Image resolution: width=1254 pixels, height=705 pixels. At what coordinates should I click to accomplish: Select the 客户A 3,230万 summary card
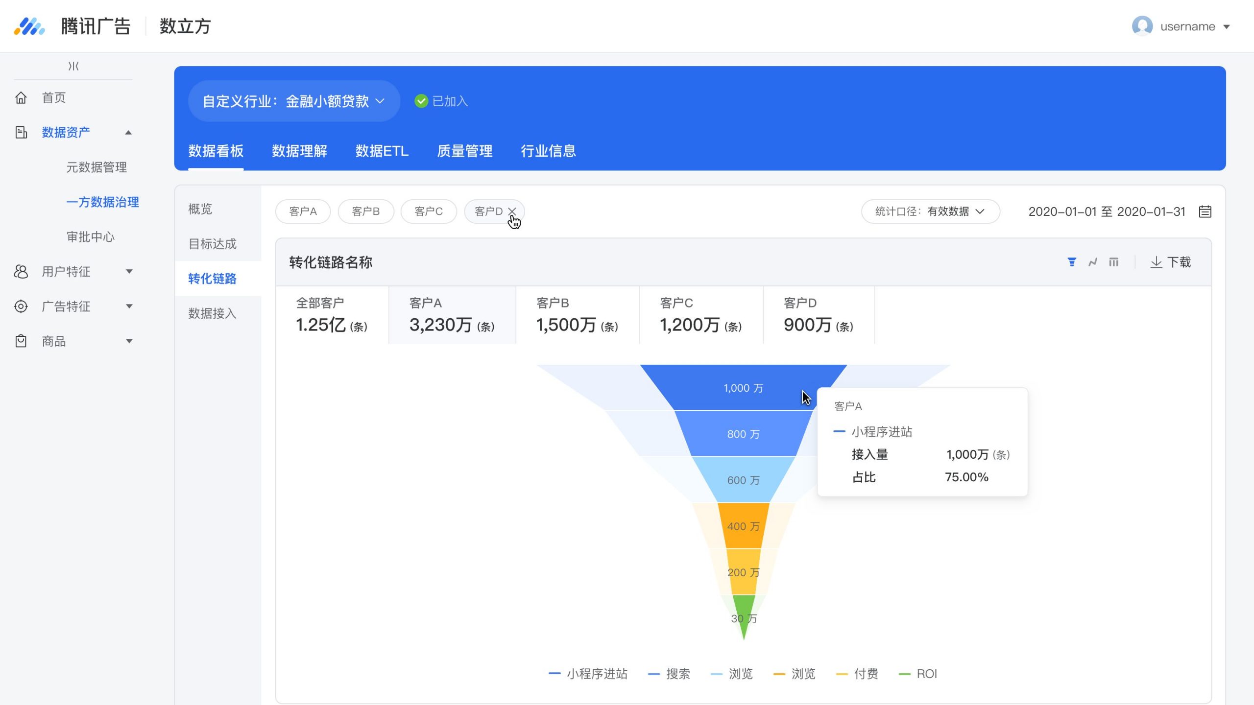(452, 315)
